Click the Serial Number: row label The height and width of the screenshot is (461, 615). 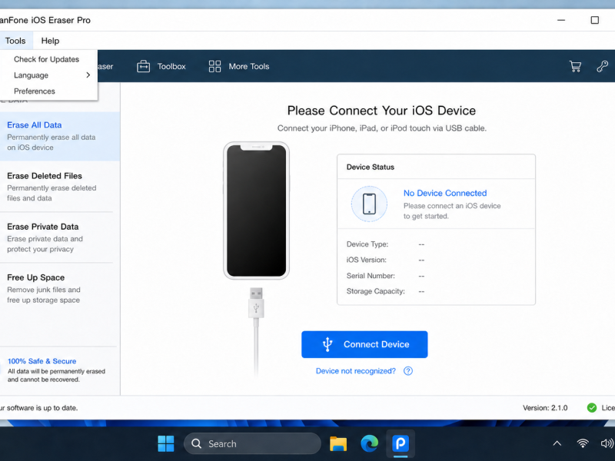pos(371,276)
